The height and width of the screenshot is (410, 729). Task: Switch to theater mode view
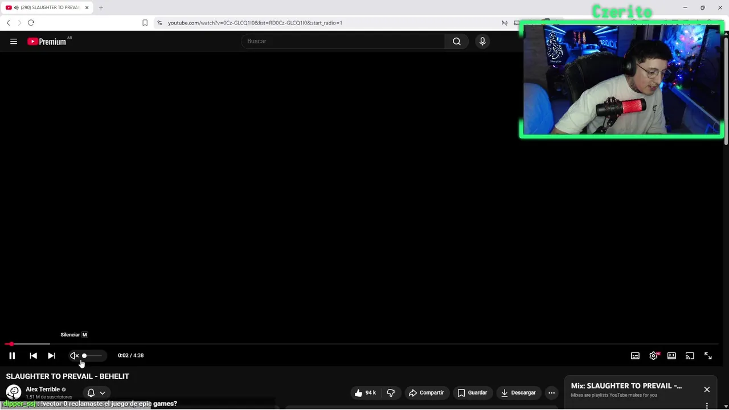671,355
